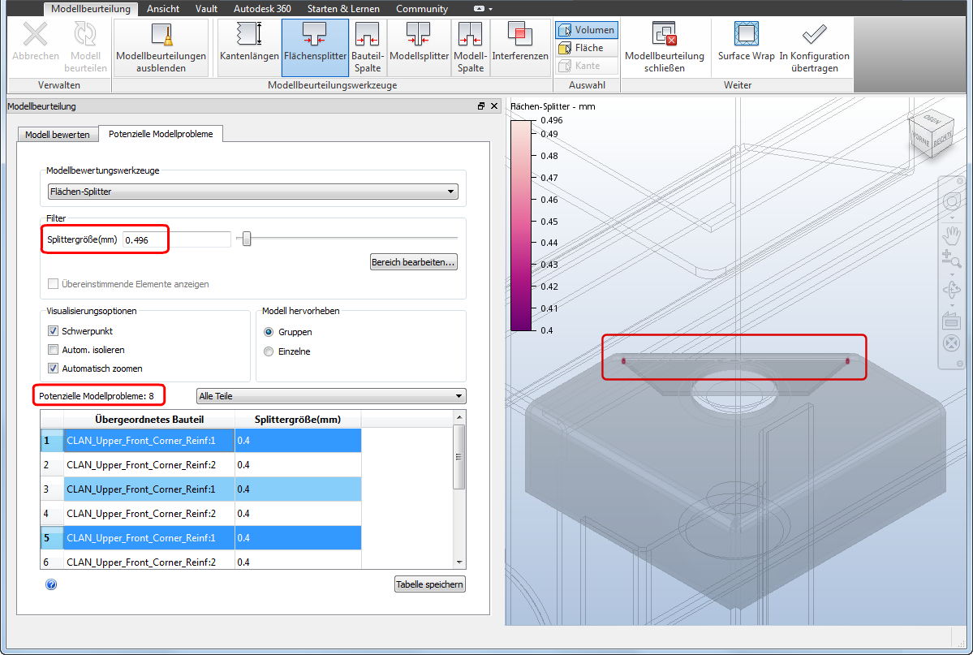Select row 2 CLAN_Upper_Front_Corner_Reinf:2
This screenshot has height=655, width=973.
coord(201,464)
